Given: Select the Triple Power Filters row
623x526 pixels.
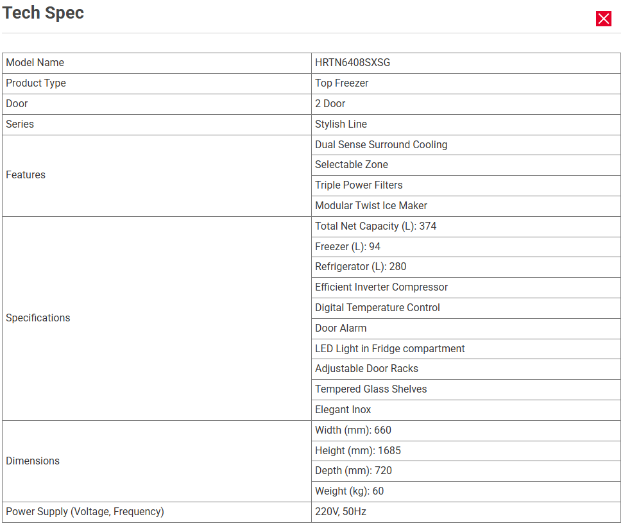Looking at the screenshot, I should 359,185.
